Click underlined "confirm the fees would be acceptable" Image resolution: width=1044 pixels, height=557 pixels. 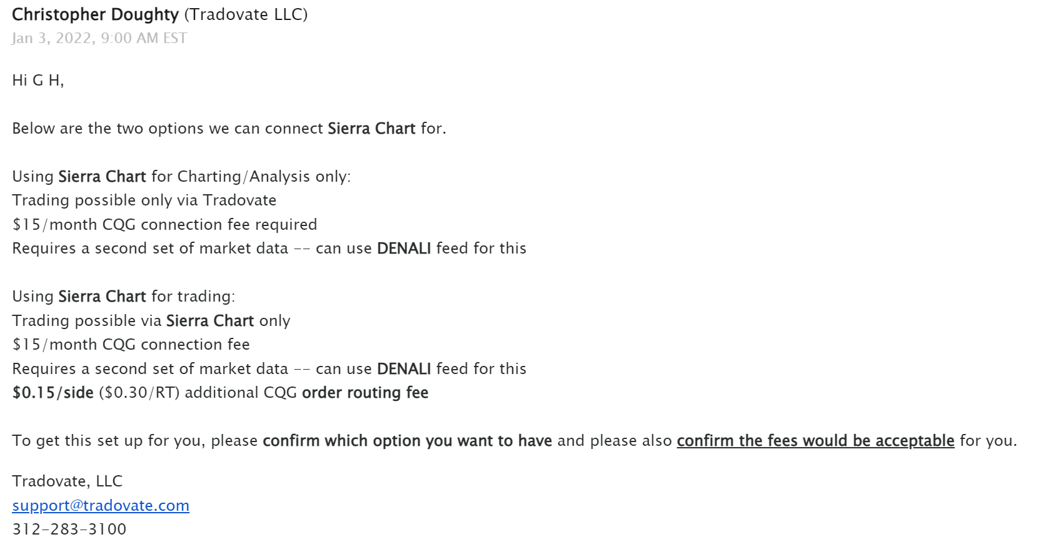point(815,441)
